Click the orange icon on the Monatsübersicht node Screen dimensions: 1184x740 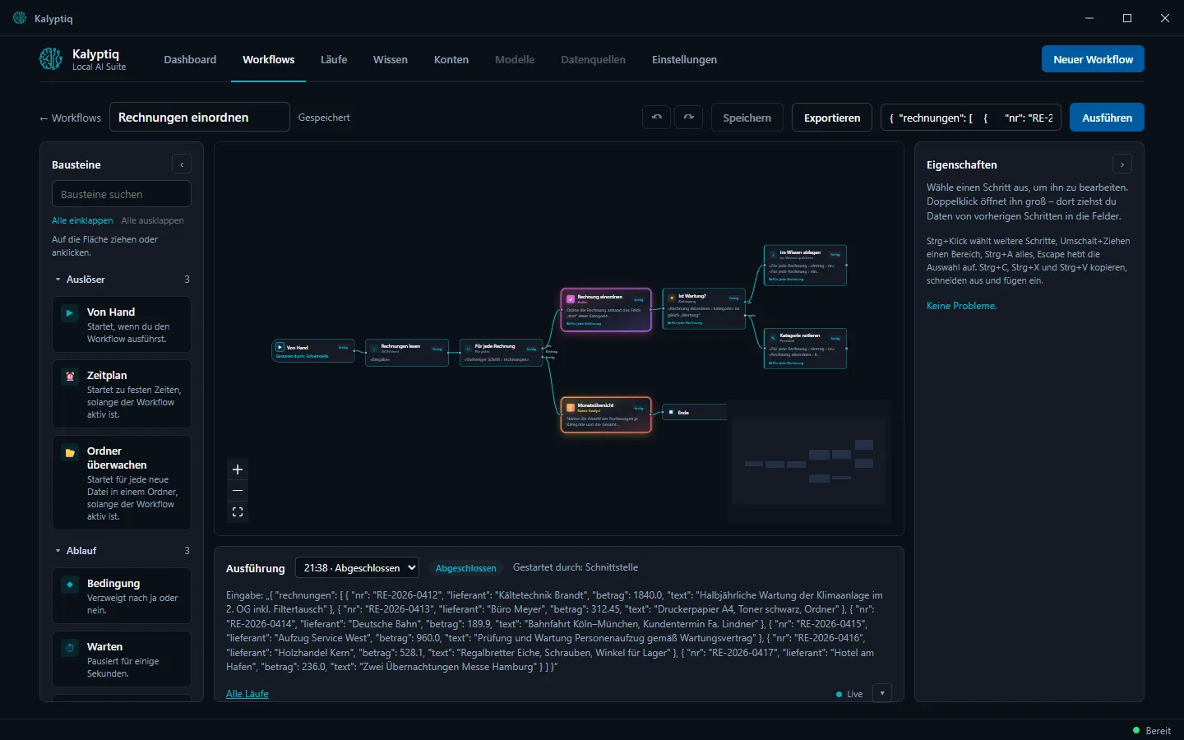coord(571,408)
